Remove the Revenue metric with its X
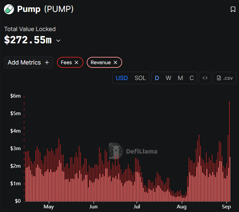The image size is (239, 212). coord(116,62)
